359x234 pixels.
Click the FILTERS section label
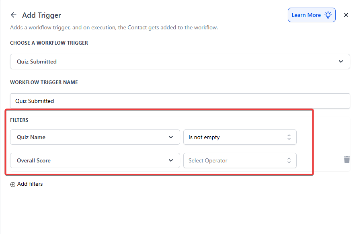tap(19, 120)
